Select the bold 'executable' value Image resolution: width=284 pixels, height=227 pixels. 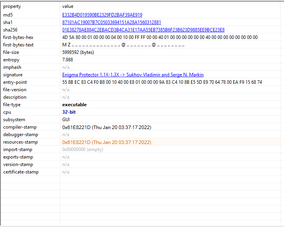click(x=74, y=105)
